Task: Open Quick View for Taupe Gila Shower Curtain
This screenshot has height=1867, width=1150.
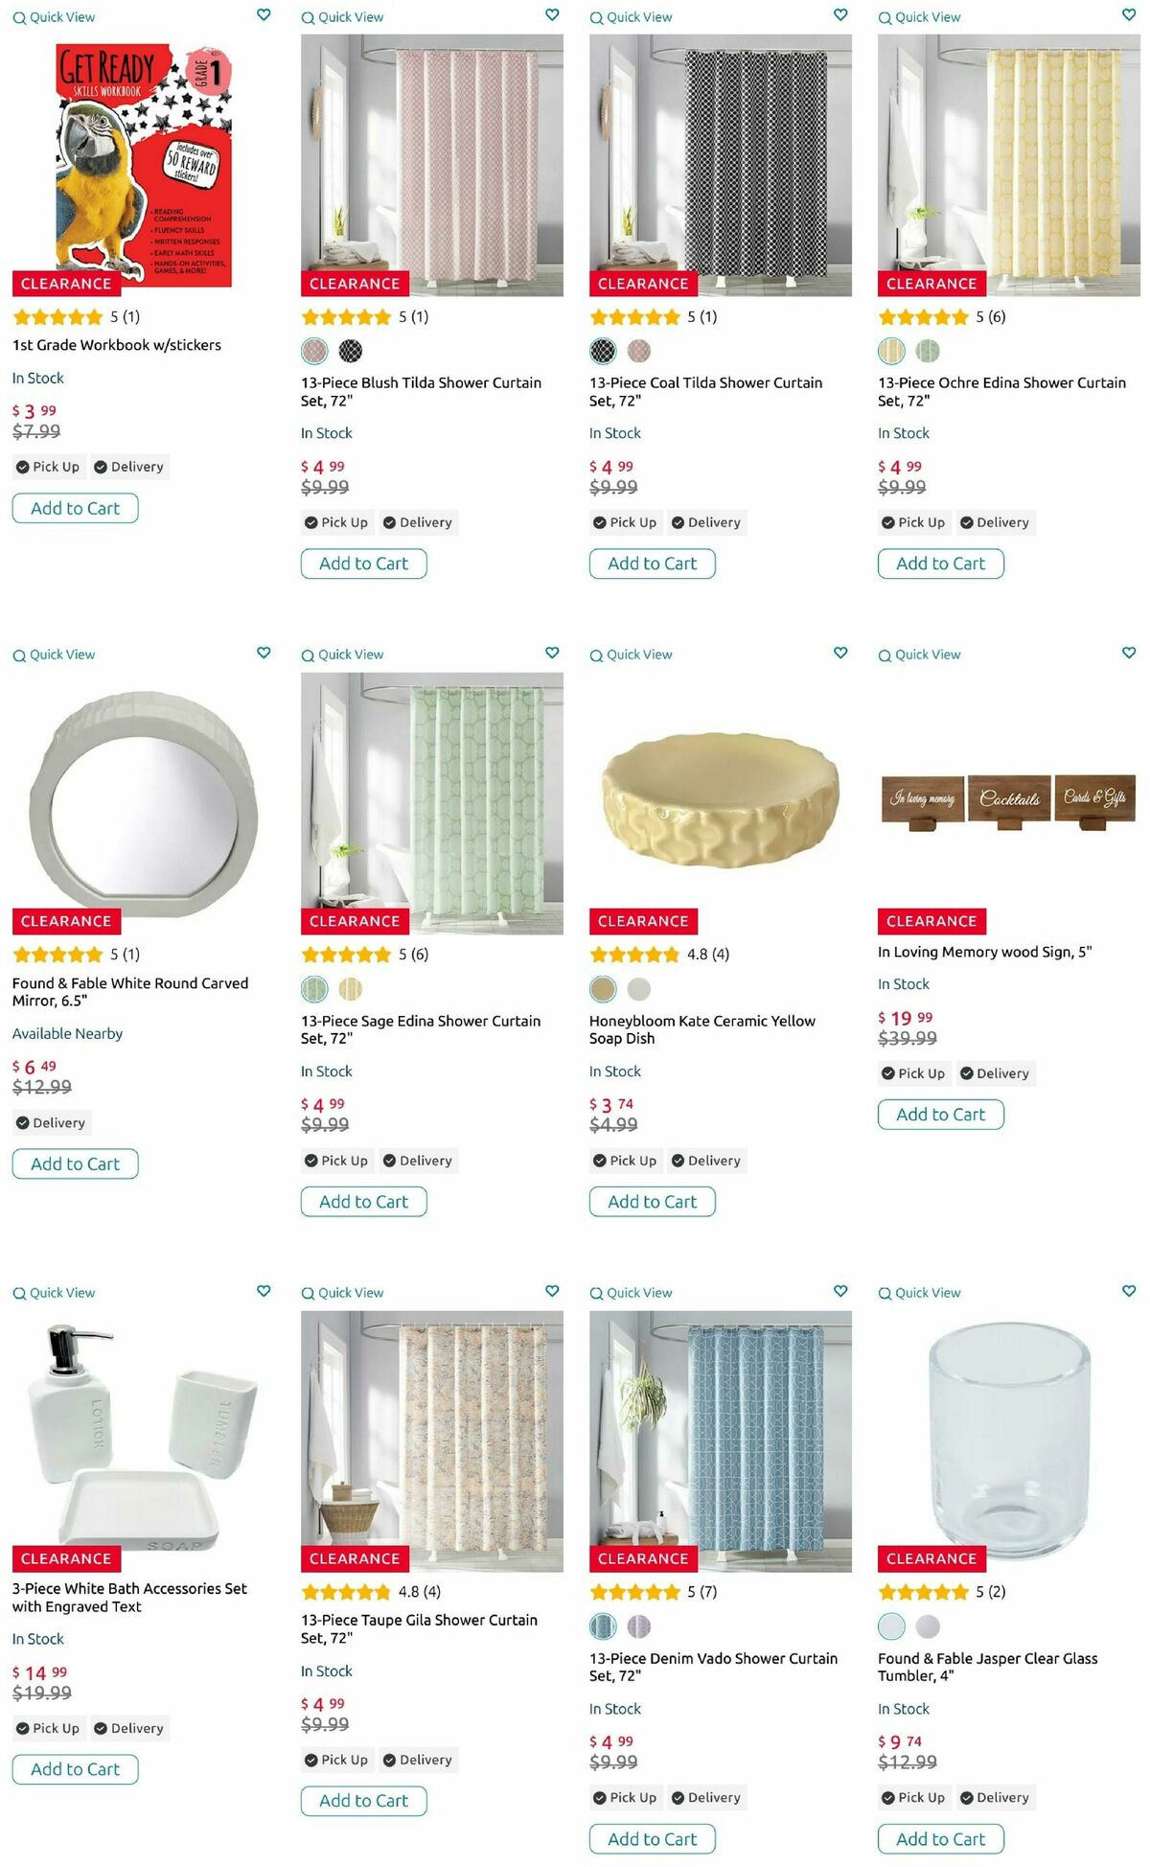Action: tap(343, 1291)
